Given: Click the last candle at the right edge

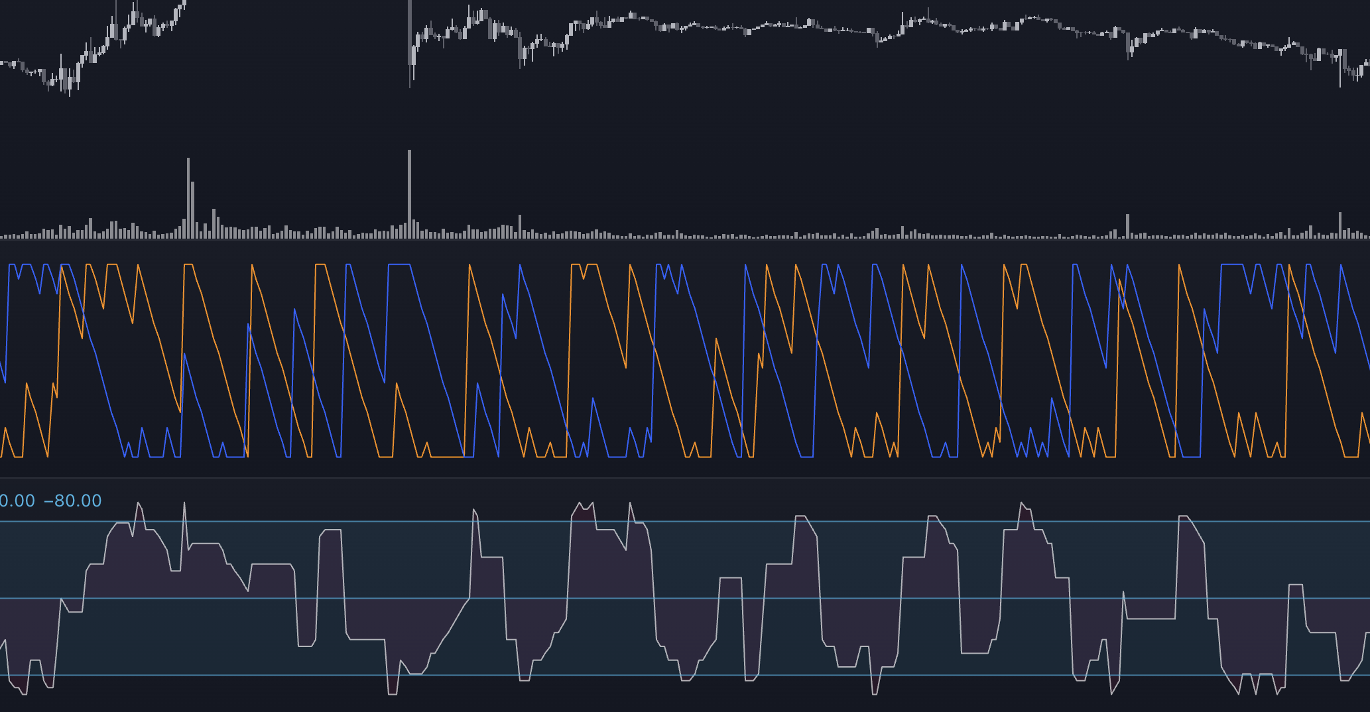Looking at the screenshot, I should [1366, 65].
